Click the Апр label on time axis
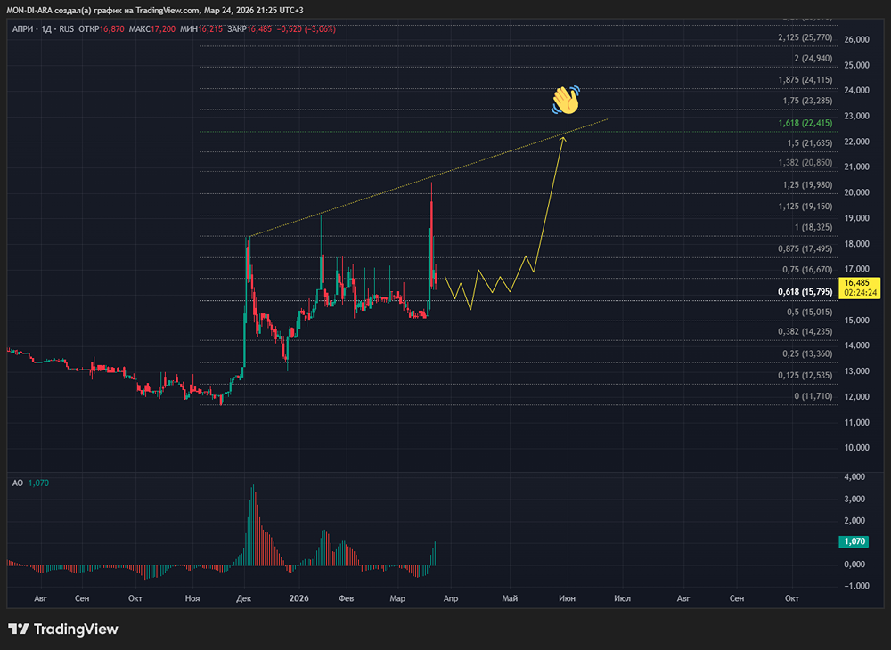This screenshot has height=650, width=891. 451,598
